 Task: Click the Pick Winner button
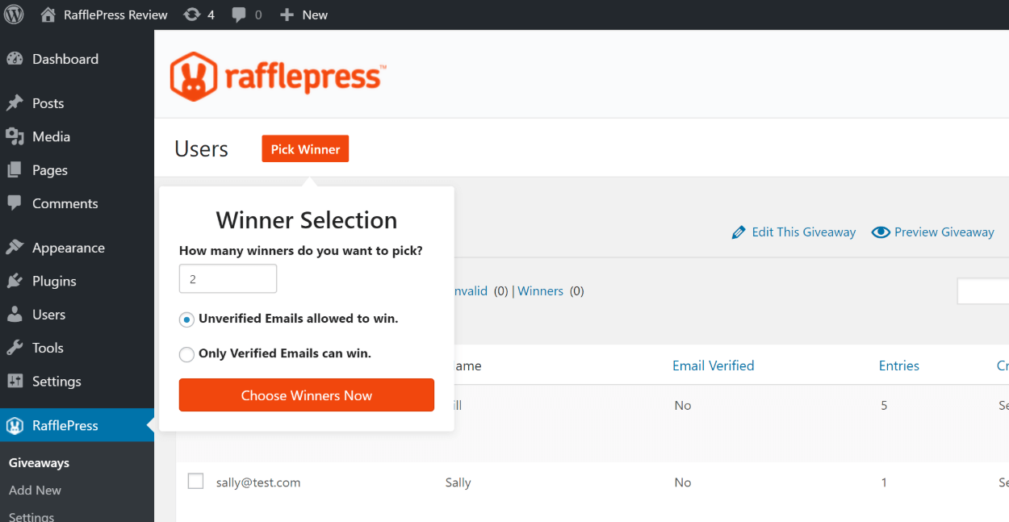(x=305, y=149)
